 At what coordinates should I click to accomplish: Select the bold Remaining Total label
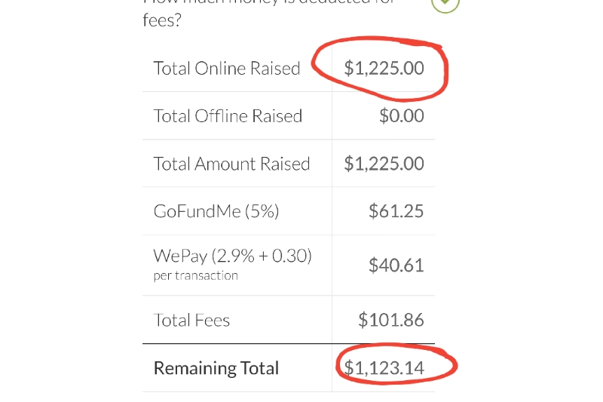[216, 368]
